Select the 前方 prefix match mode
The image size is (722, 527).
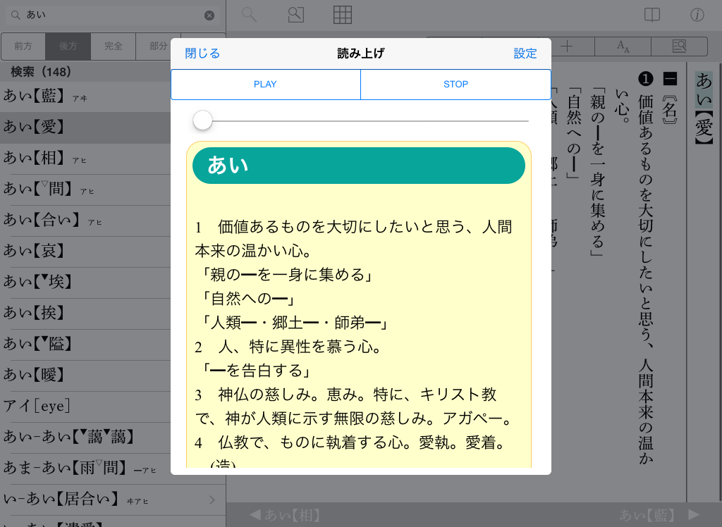click(x=23, y=46)
